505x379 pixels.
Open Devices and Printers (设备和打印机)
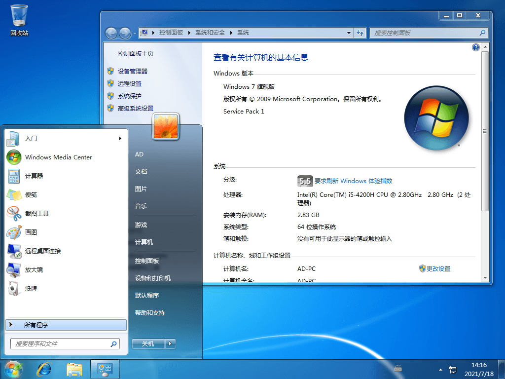pos(153,278)
